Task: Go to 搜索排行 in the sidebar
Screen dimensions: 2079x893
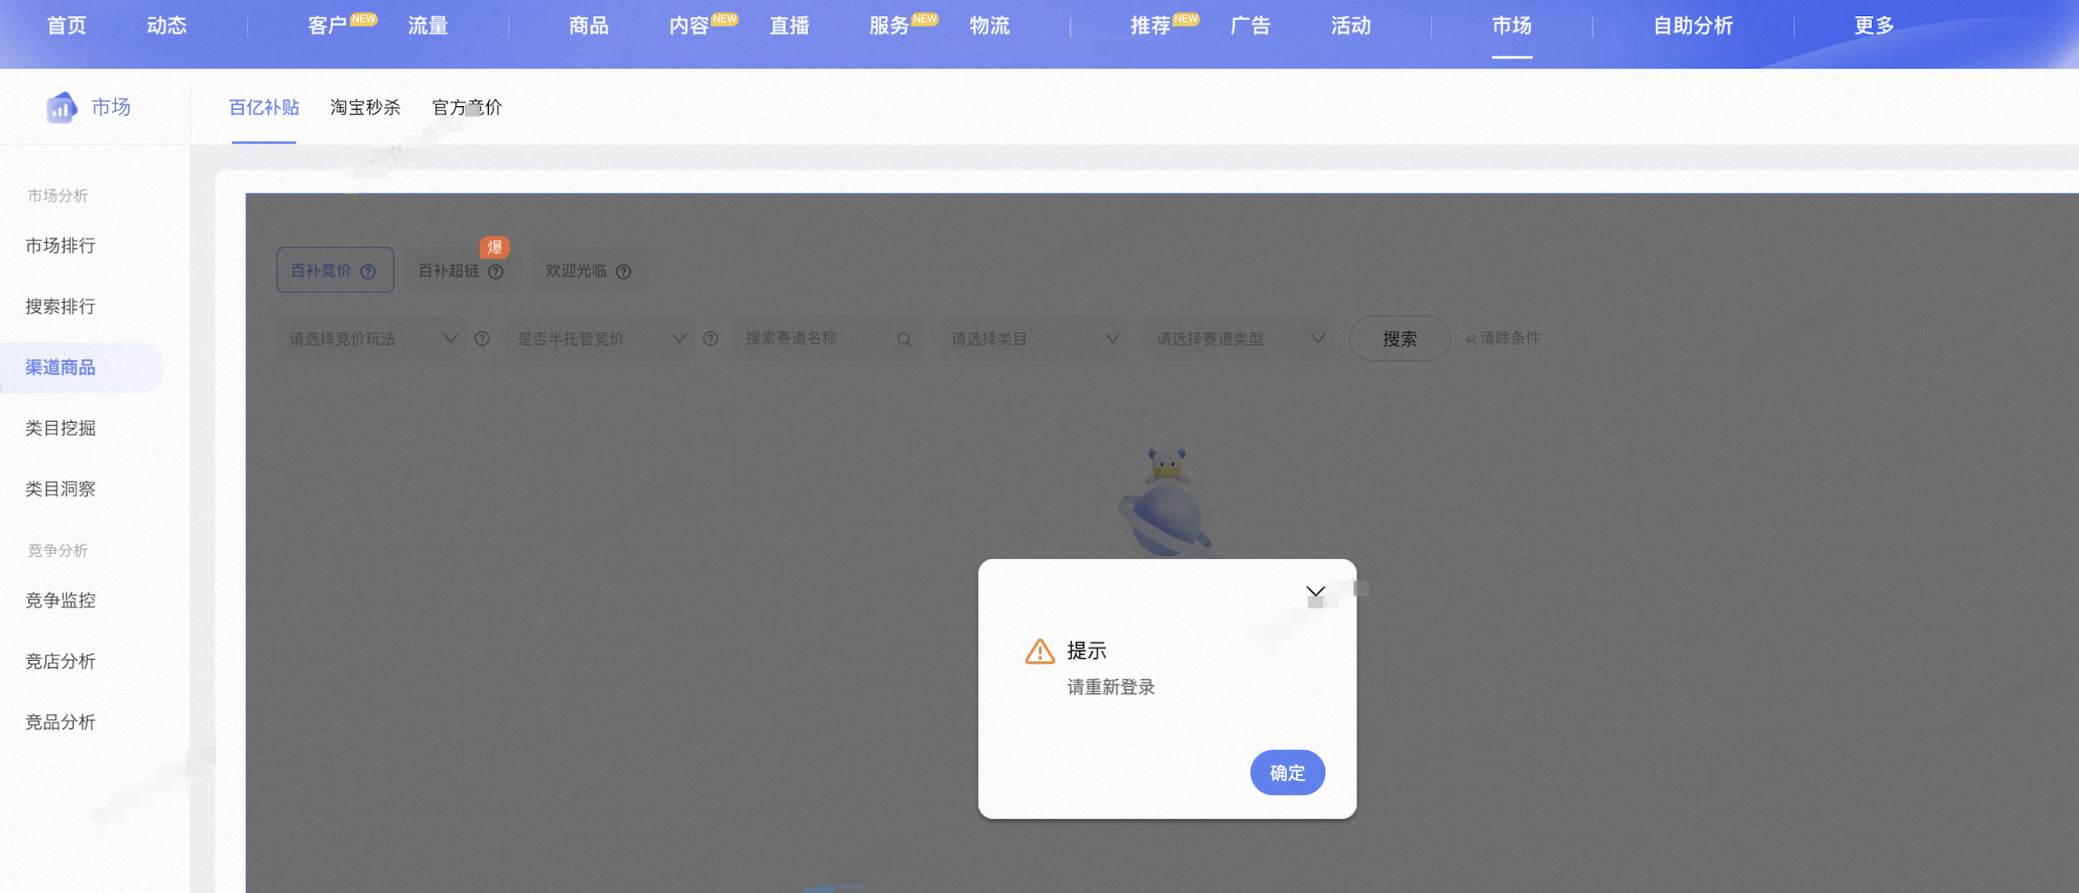Action: click(x=60, y=307)
